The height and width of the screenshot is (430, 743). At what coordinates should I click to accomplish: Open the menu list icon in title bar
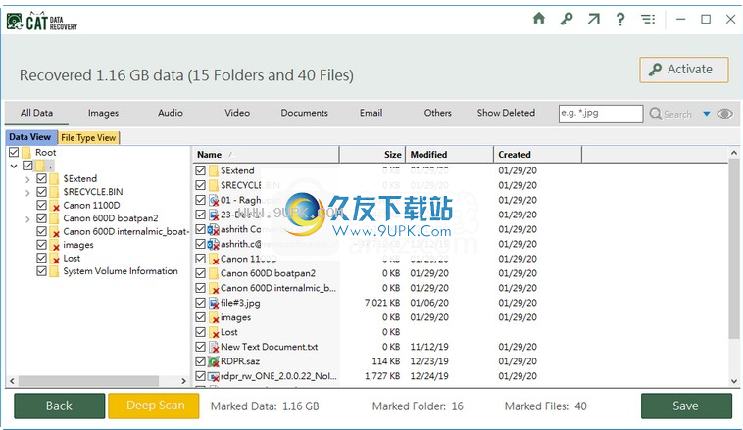tap(648, 19)
